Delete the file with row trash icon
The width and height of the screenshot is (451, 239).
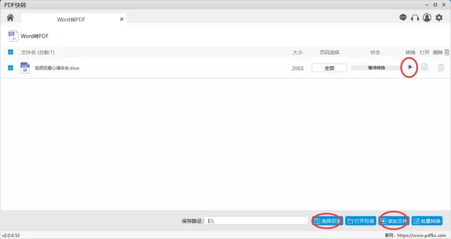(441, 67)
